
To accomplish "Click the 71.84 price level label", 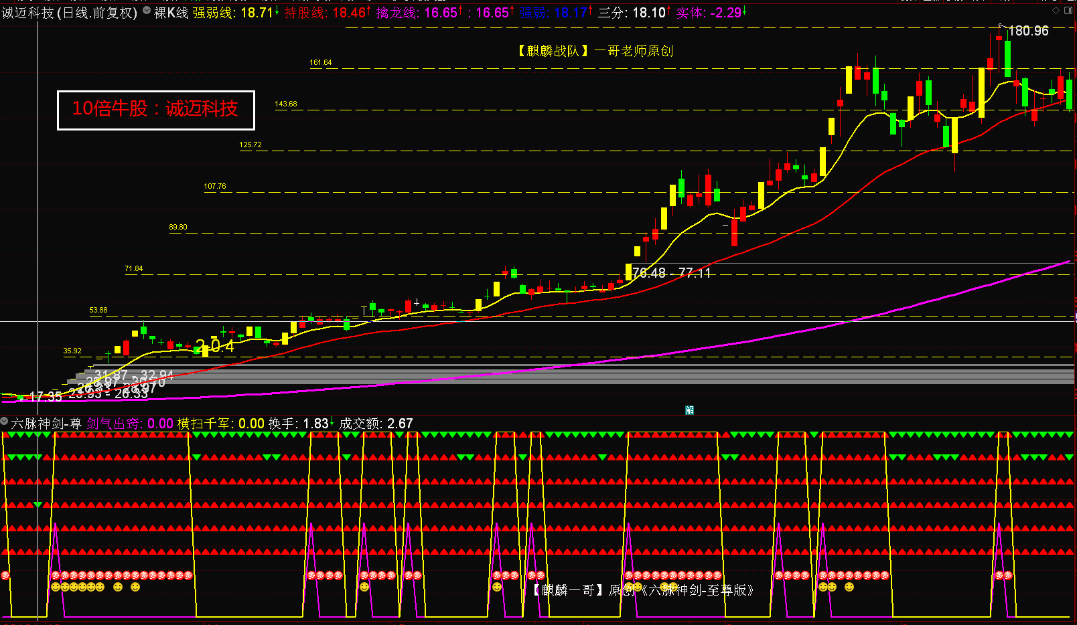I will click(134, 268).
